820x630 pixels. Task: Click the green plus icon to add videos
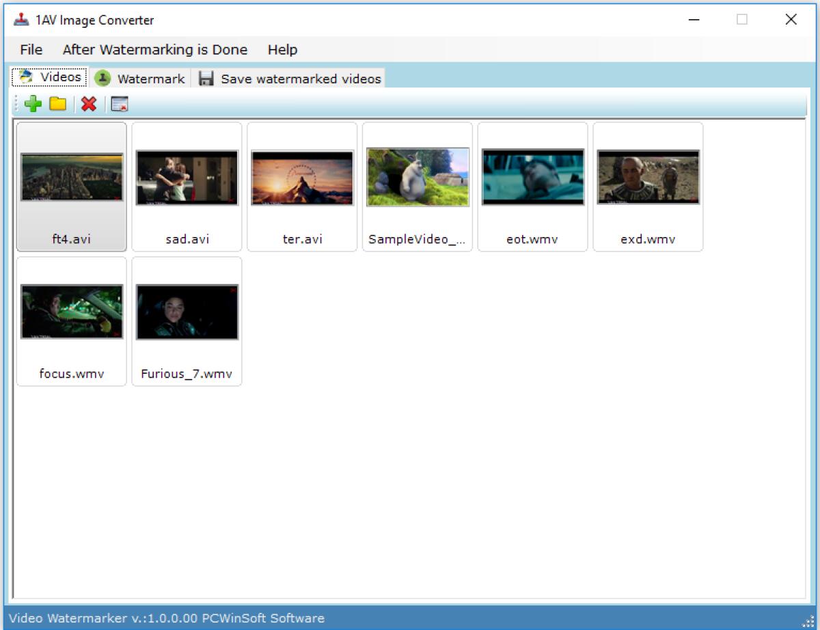tap(32, 104)
